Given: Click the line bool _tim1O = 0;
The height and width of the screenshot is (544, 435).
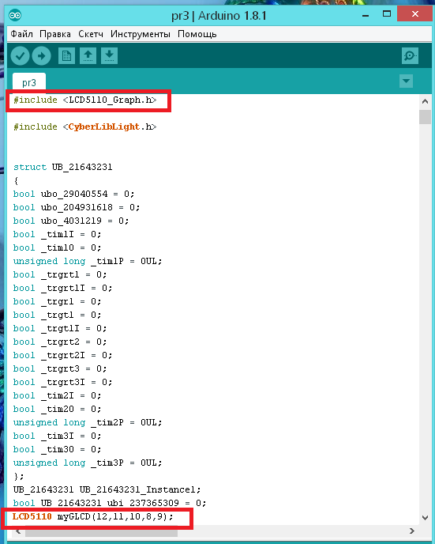Looking at the screenshot, I should coord(57,247).
